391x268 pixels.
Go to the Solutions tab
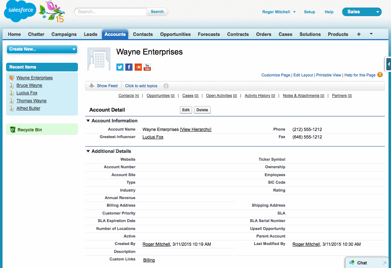click(x=310, y=34)
